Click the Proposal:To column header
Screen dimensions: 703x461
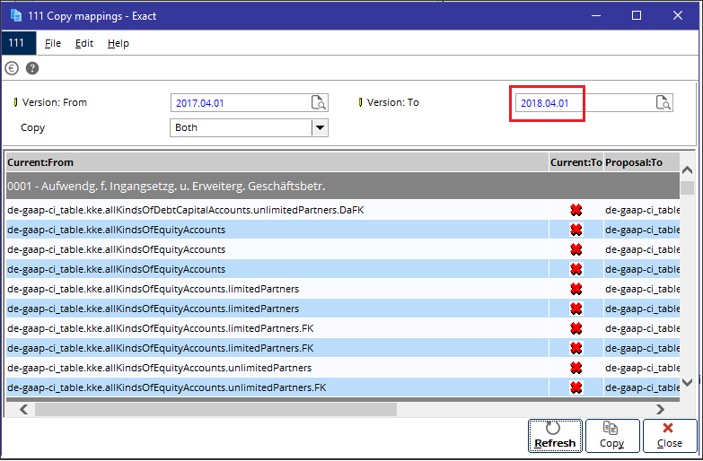[x=642, y=162]
